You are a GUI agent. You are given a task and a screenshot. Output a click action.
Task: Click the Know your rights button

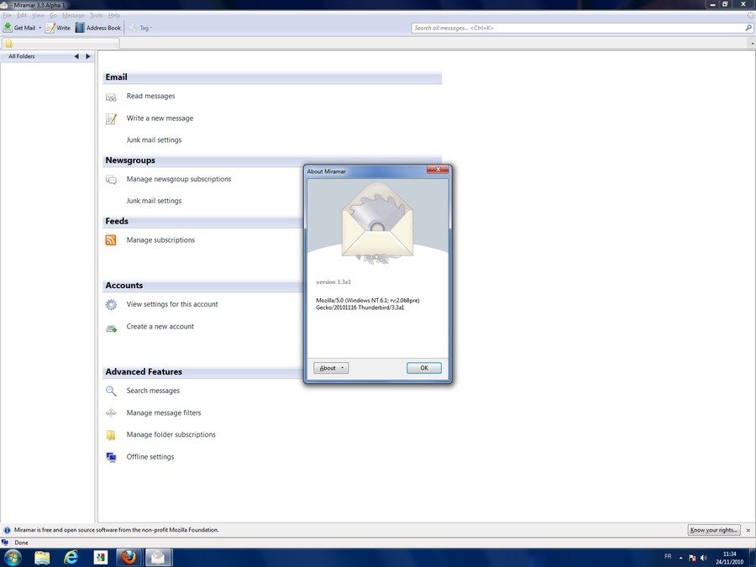pyautogui.click(x=713, y=530)
